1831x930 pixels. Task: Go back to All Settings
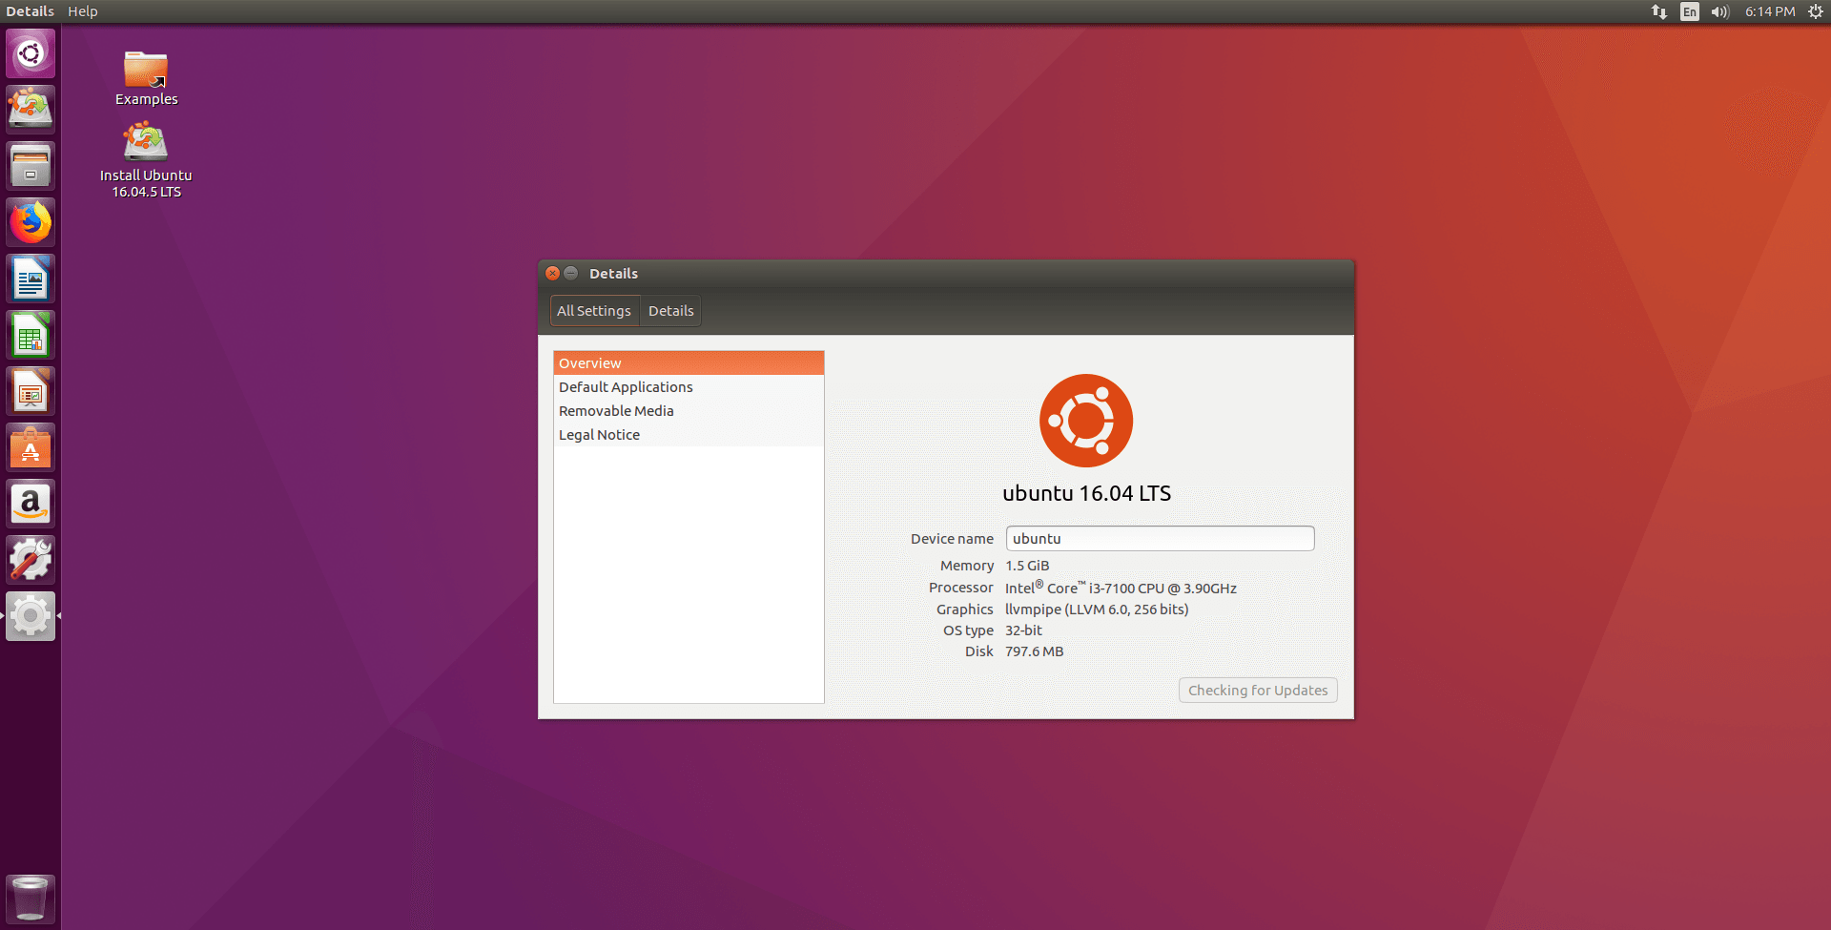[x=595, y=311]
